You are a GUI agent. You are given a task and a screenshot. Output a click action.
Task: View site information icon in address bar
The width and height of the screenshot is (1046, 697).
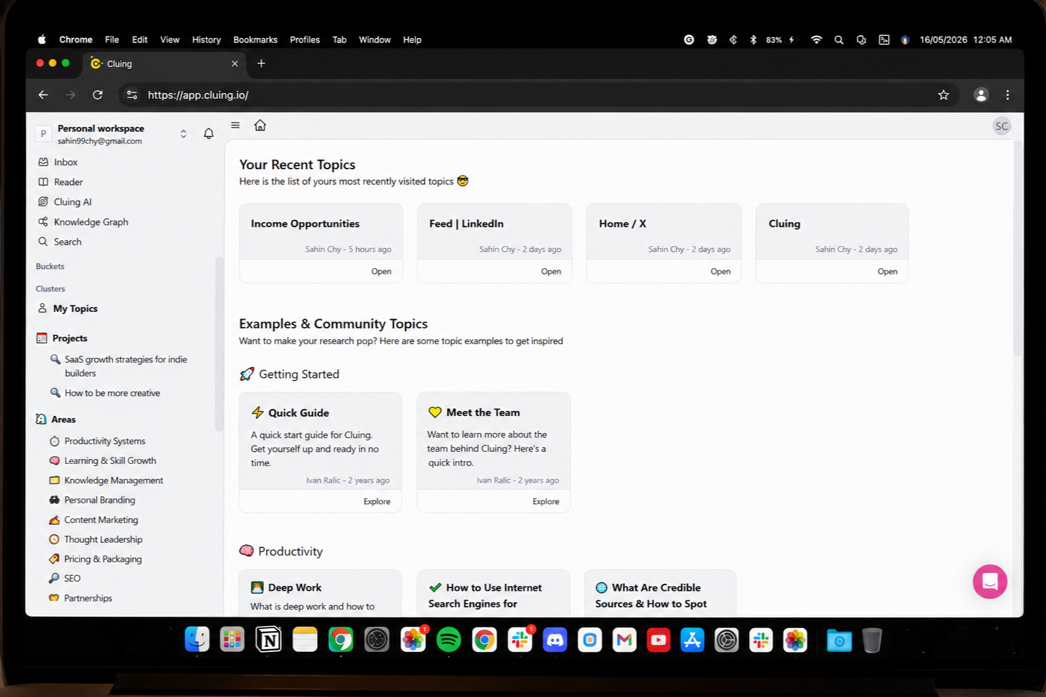point(132,95)
